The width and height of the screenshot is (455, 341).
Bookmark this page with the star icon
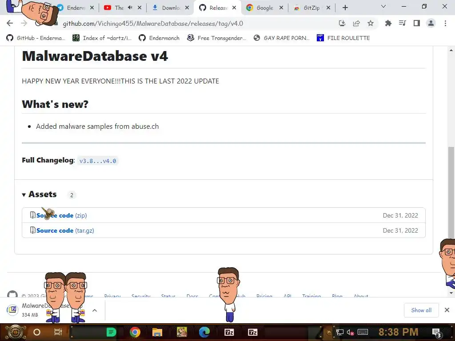pos(371,24)
